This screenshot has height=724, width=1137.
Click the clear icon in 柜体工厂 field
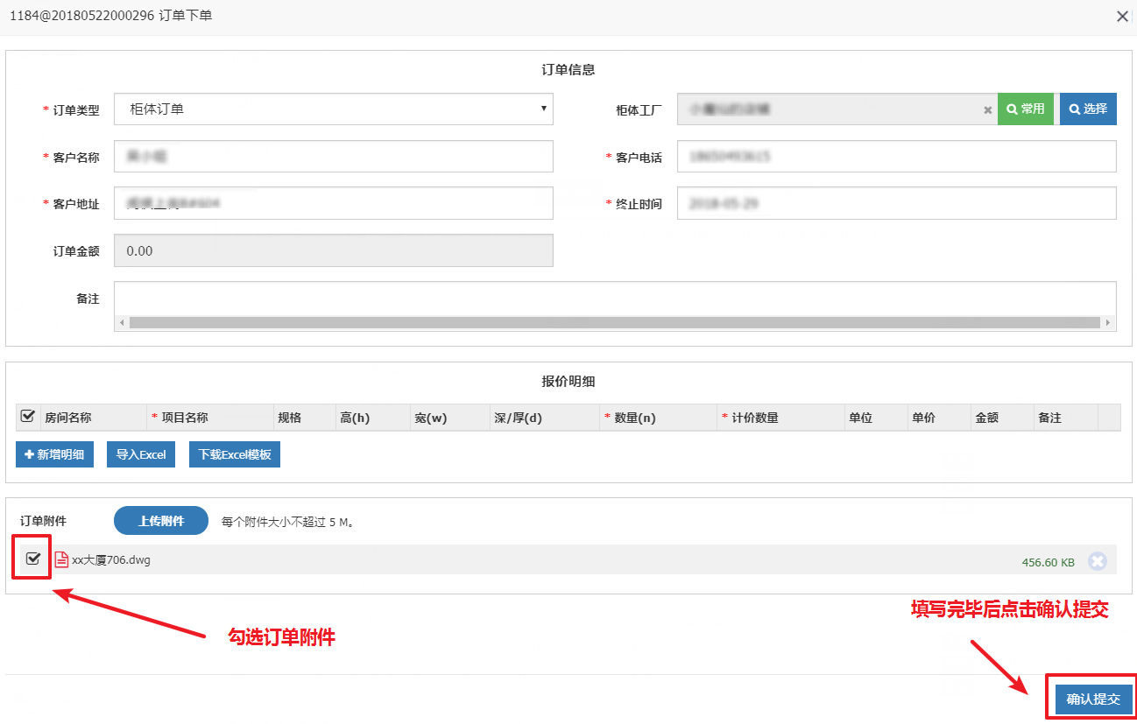tap(987, 110)
